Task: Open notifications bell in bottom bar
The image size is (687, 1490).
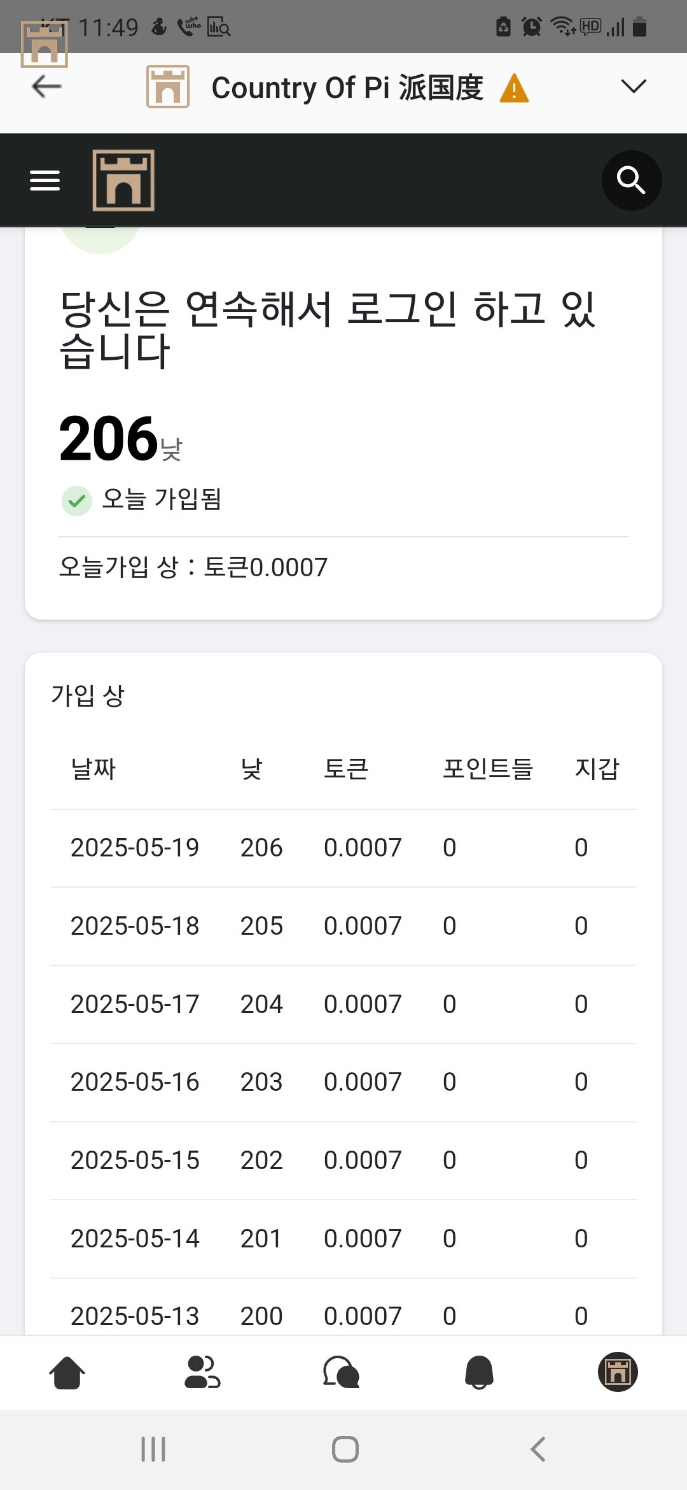Action: pyautogui.click(x=480, y=1372)
